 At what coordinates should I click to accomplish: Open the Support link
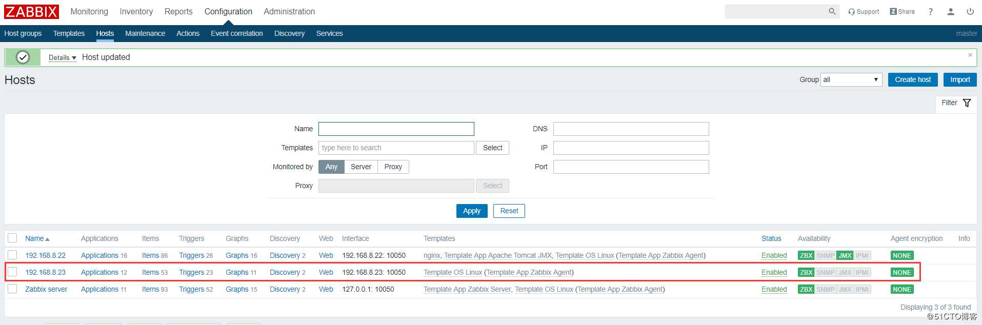(x=864, y=11)
